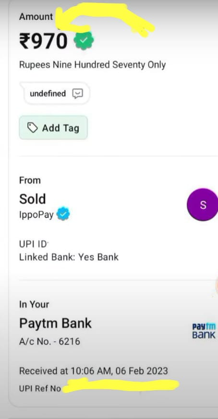Click the Amount heading label
218x419 pixels.
[36, 17]
